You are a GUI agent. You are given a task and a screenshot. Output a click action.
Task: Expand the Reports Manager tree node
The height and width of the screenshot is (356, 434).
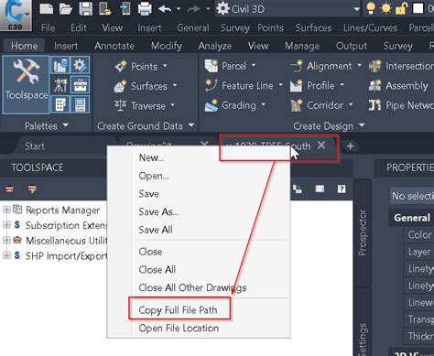[6, 210]
